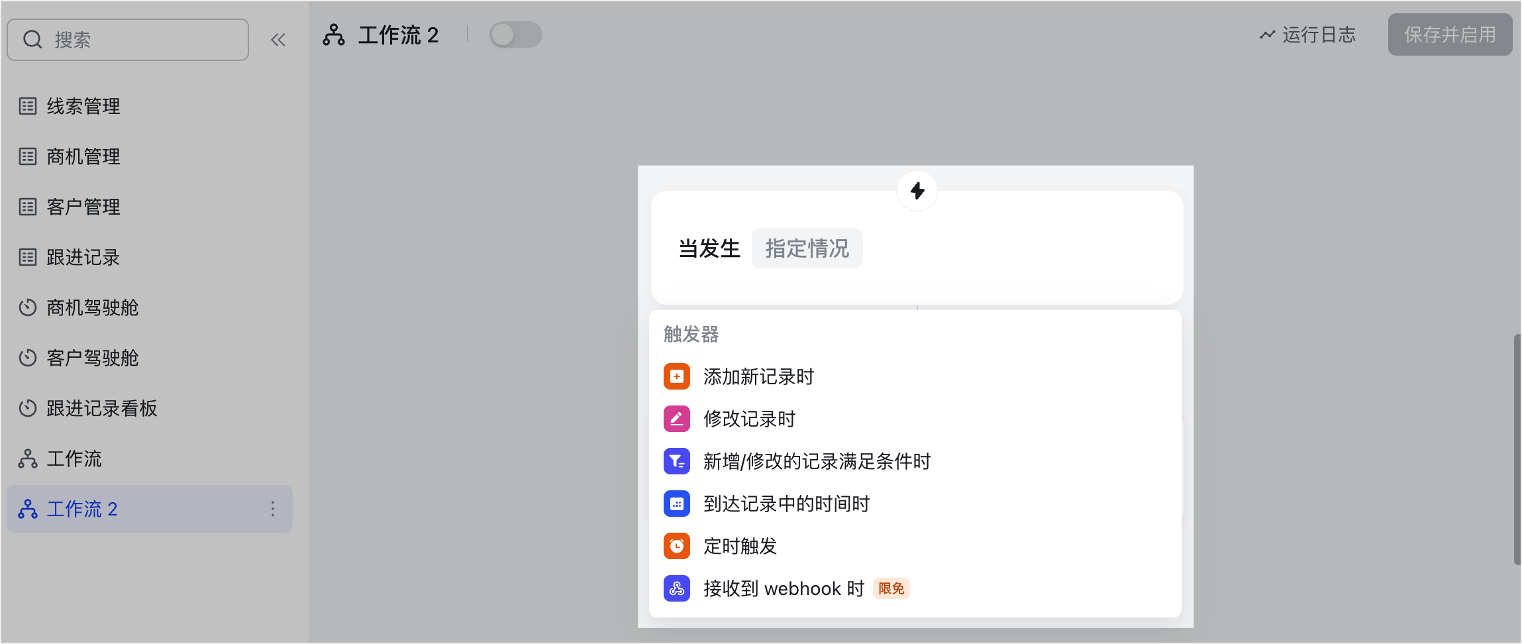Click the blue calendar time trigger icon

pos(676,504)
